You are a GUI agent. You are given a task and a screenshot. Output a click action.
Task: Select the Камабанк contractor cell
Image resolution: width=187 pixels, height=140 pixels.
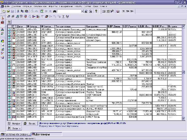[96, 73]
